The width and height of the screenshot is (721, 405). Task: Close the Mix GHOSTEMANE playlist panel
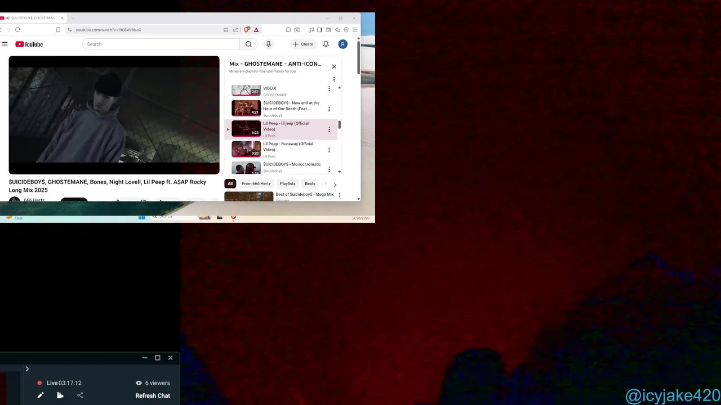pos(334,66)
